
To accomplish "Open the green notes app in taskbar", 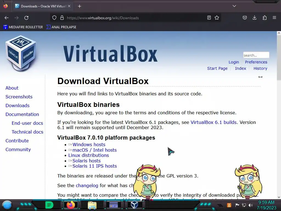I will click(x=49, y=205).
